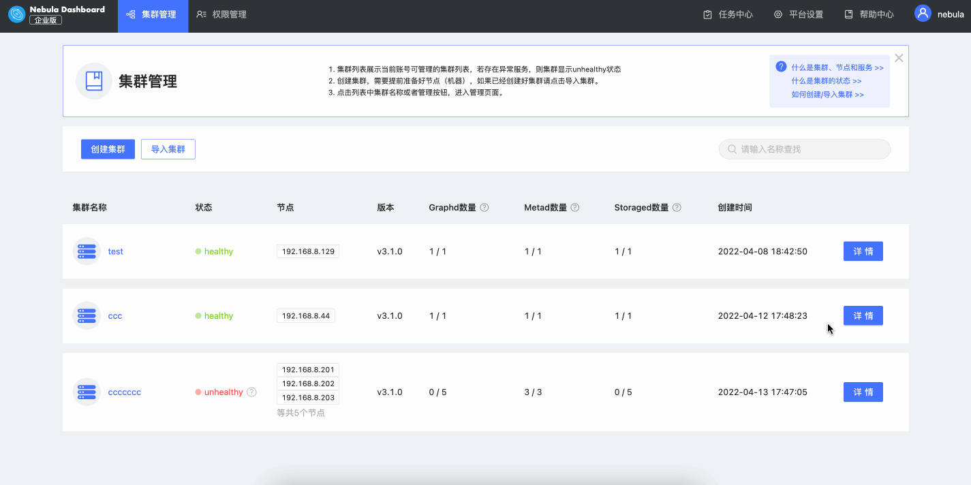
Task: Open 平台设置 in the top bar
Action: pyautogui.click(x=799, y=14)
